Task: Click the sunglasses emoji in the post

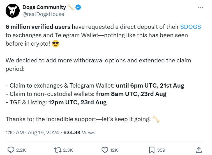Action: [x=56, y=44]
